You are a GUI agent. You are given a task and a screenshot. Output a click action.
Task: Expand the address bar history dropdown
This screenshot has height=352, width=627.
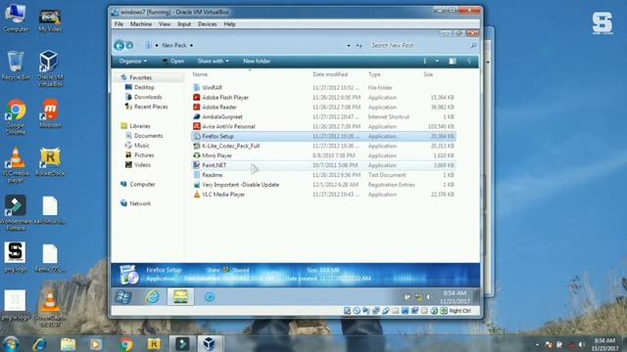(x=349, y=46)
